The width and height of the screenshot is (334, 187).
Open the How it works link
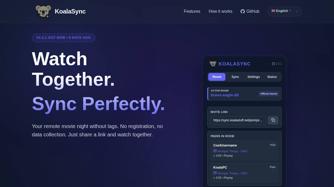tap(220, 11)
